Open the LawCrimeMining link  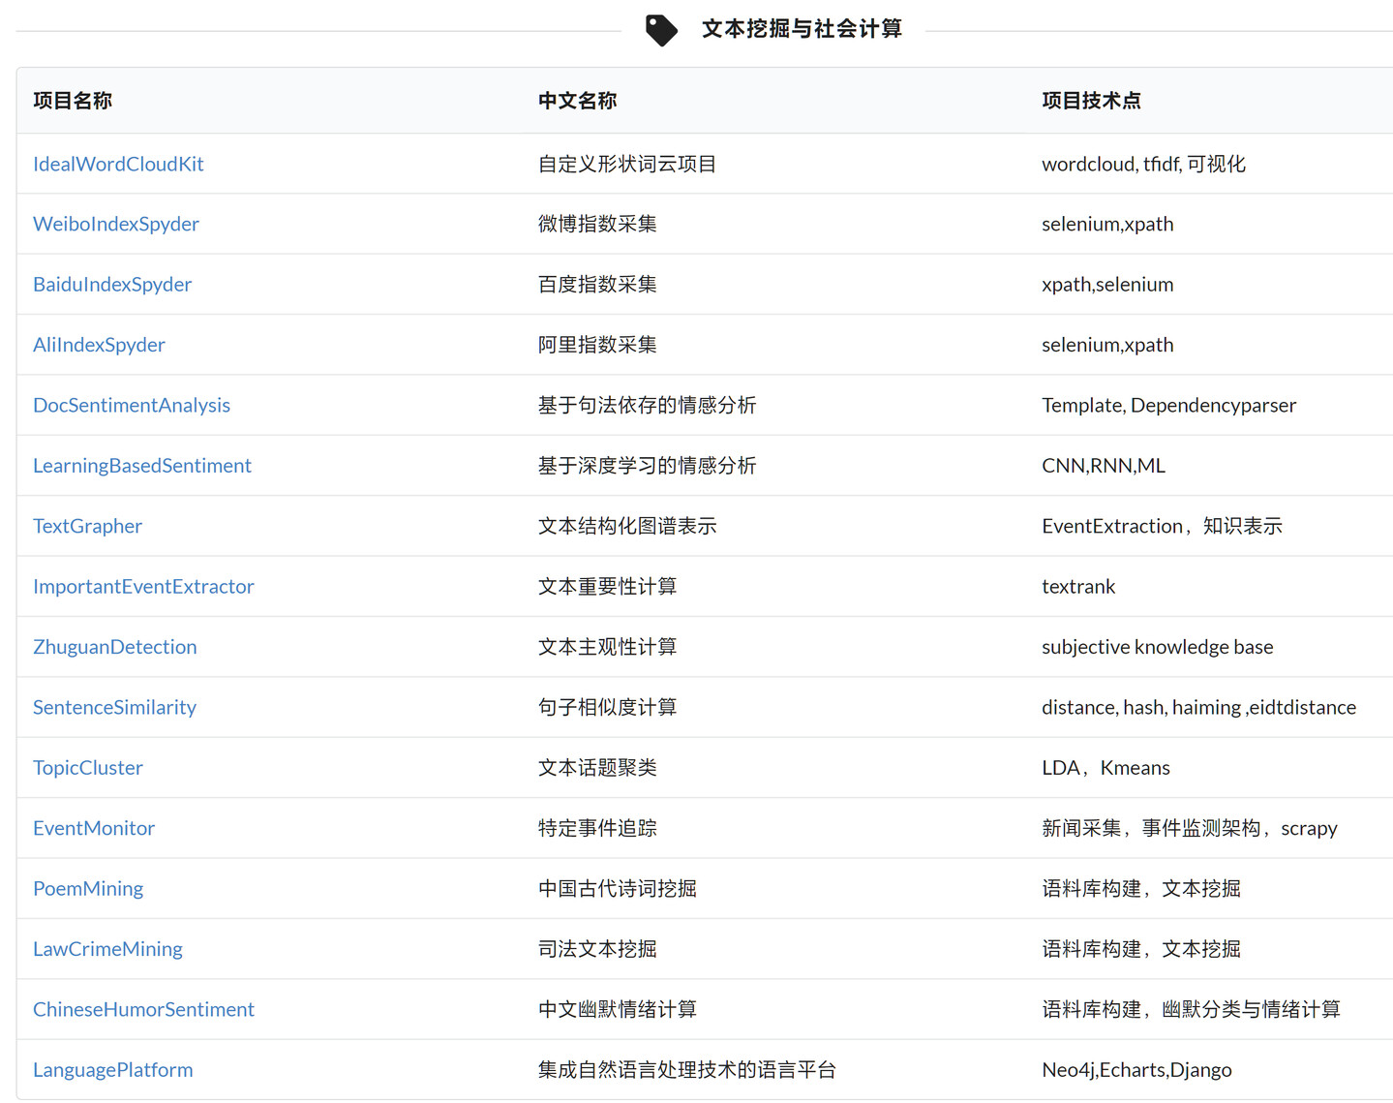point(107,949)
